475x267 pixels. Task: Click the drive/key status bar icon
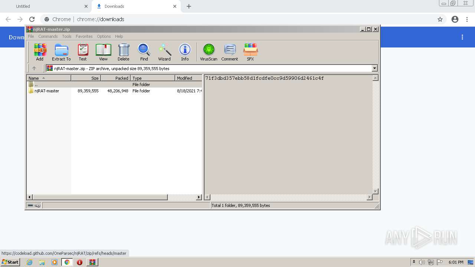tap(34, 205)
